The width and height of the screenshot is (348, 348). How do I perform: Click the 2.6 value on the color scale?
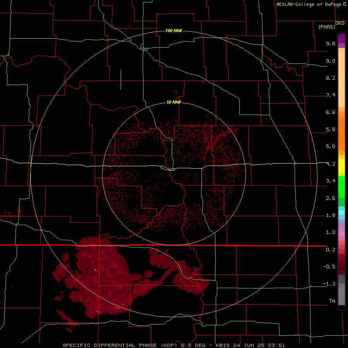coord(331,198)
